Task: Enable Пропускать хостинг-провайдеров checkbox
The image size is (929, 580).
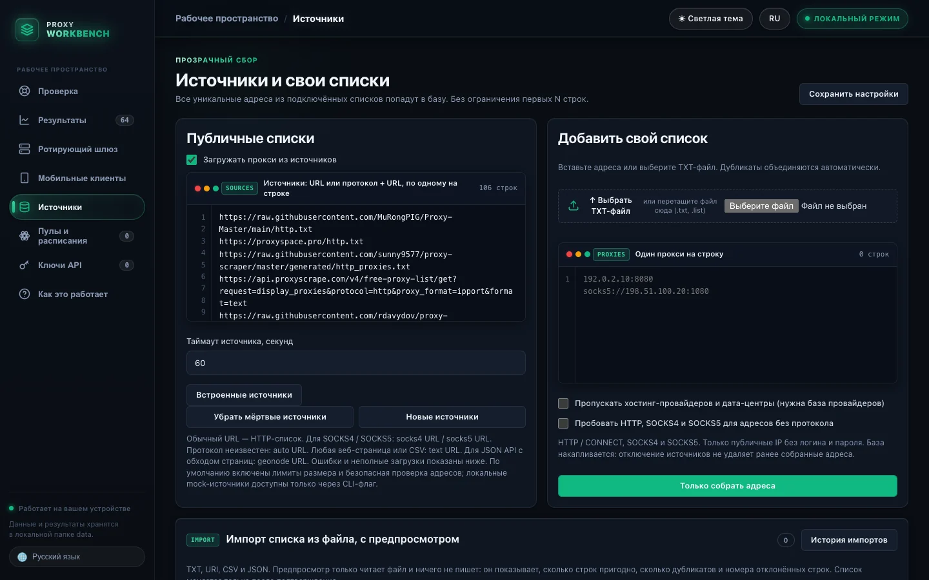Action: pos(563,403)
